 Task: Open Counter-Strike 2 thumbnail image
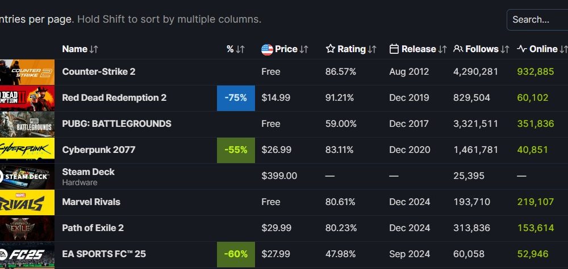[x=27, y=72]
